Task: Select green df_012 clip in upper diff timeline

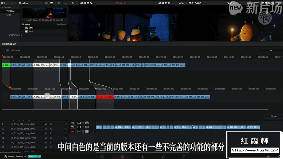Action: 6,65
